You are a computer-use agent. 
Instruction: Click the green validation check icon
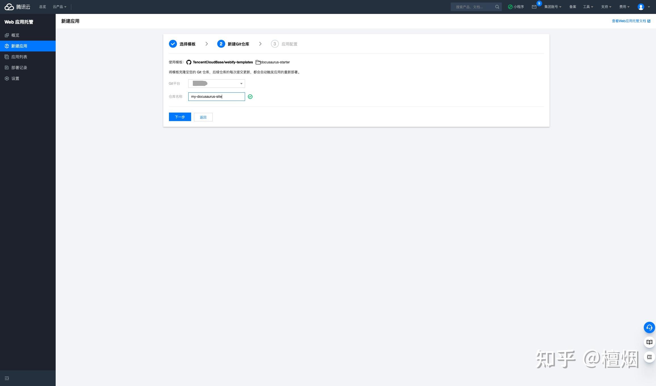250,97
